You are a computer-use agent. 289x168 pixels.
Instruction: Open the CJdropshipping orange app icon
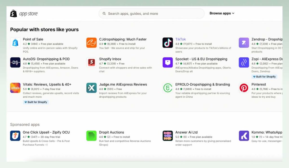pos(91,43)
